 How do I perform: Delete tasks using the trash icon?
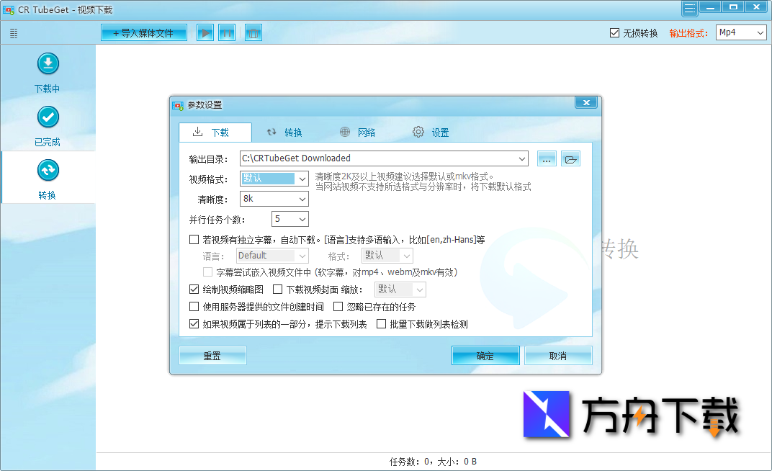[x=253, y=32]
